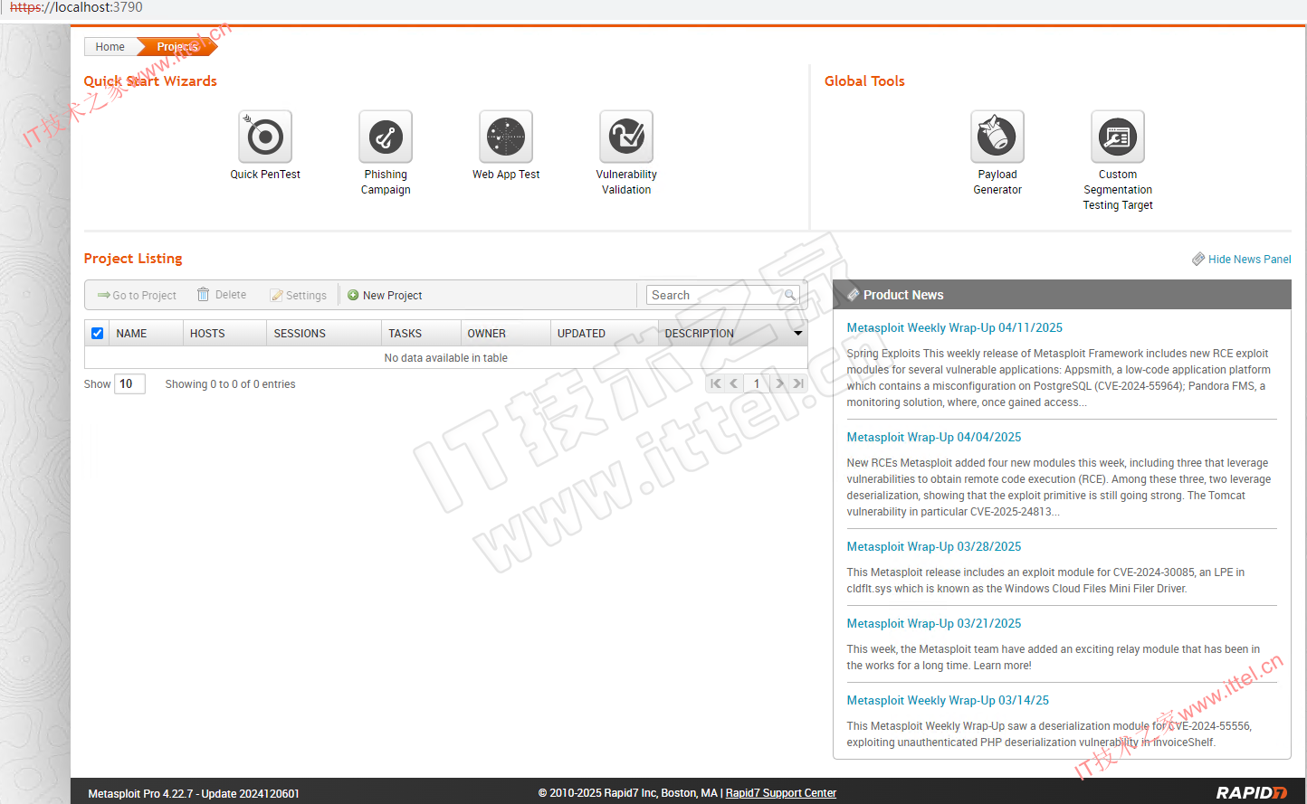Open Metasploit Wrap-Up 03/28/2025 article

point(933,546)
